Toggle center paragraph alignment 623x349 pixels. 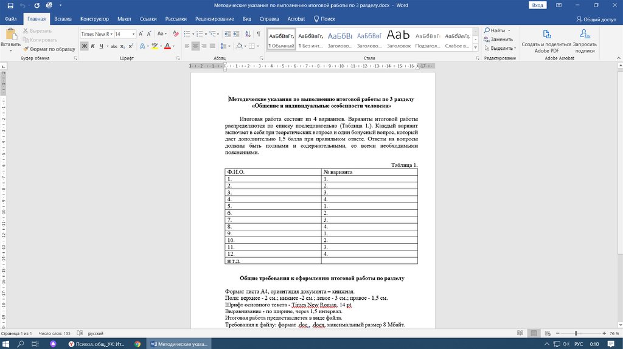(196, 46)
